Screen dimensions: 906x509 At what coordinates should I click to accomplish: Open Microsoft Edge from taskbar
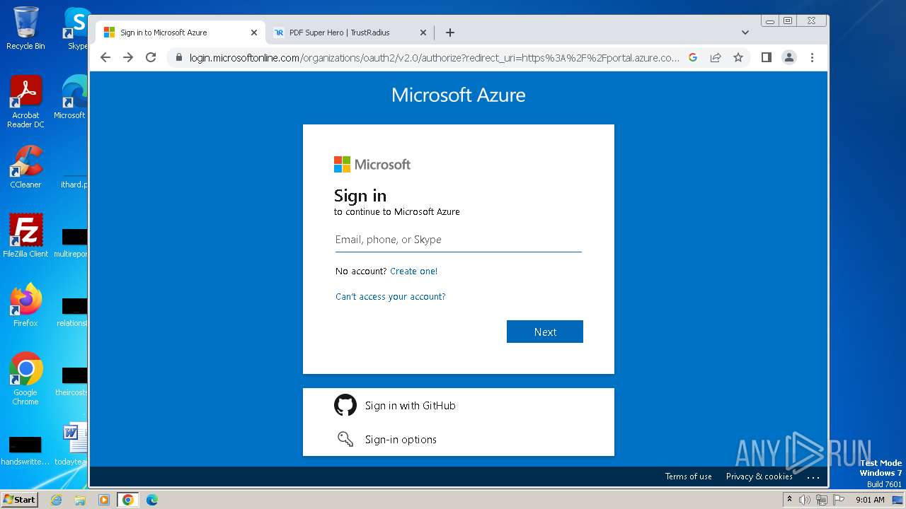click(x=151, y=500)
